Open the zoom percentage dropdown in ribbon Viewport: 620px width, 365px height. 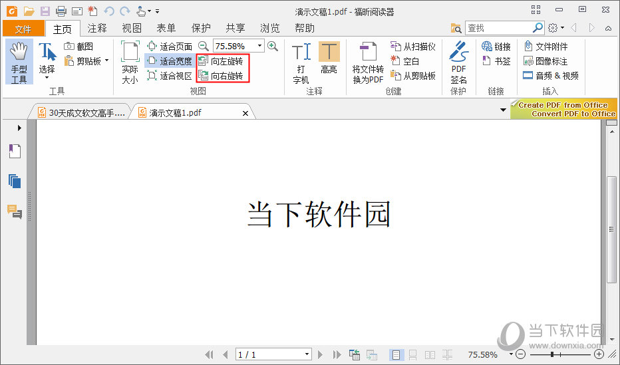(260, 47)
